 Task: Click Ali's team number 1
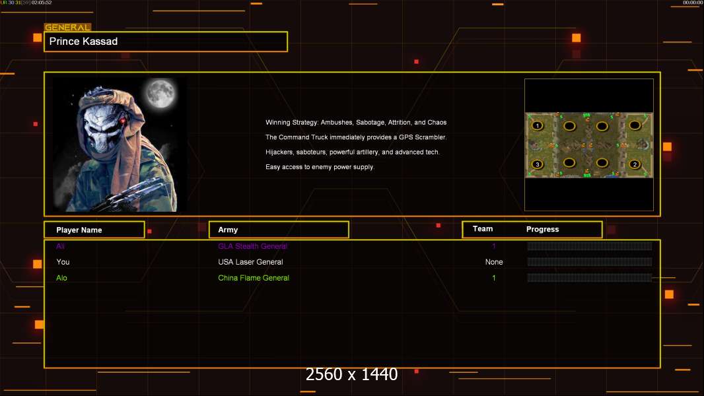494,246
